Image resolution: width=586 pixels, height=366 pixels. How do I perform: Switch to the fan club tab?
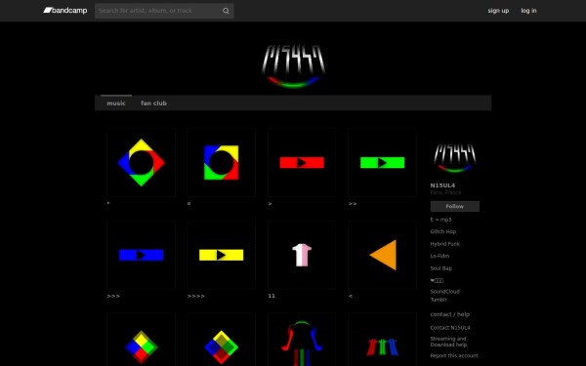tap(153, 103)
